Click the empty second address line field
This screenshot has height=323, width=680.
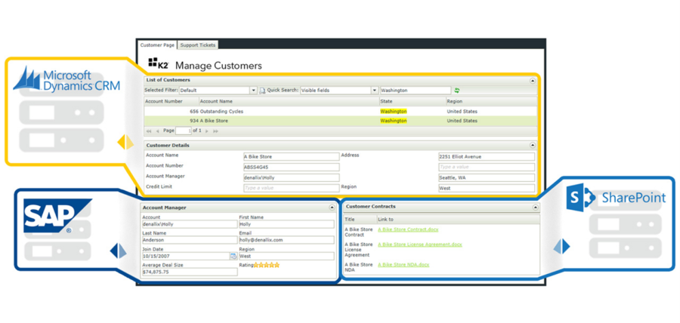tap(487, 167)
